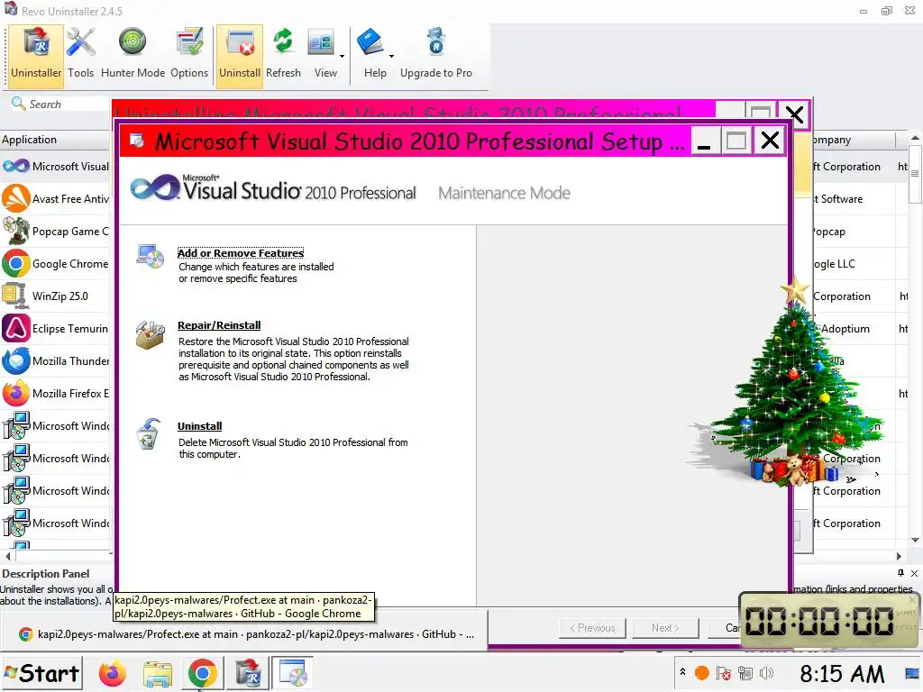This screenshot has width=923, height=692.
Task: Expand the Help dropdown arrow
Action: click(391, 57)
